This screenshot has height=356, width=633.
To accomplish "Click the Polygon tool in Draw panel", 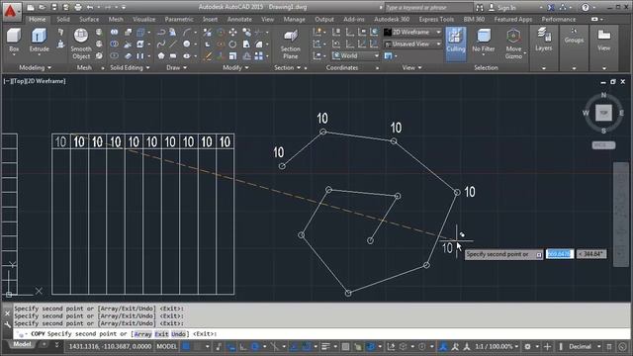I will pyautogui.click(x=161, y=56).
